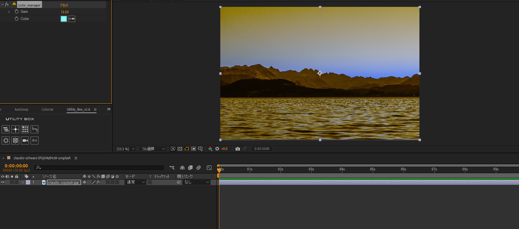Screen dimensions: 519x229
Task: Click the Gain value 10.00
Action: (x=65, y=12)
